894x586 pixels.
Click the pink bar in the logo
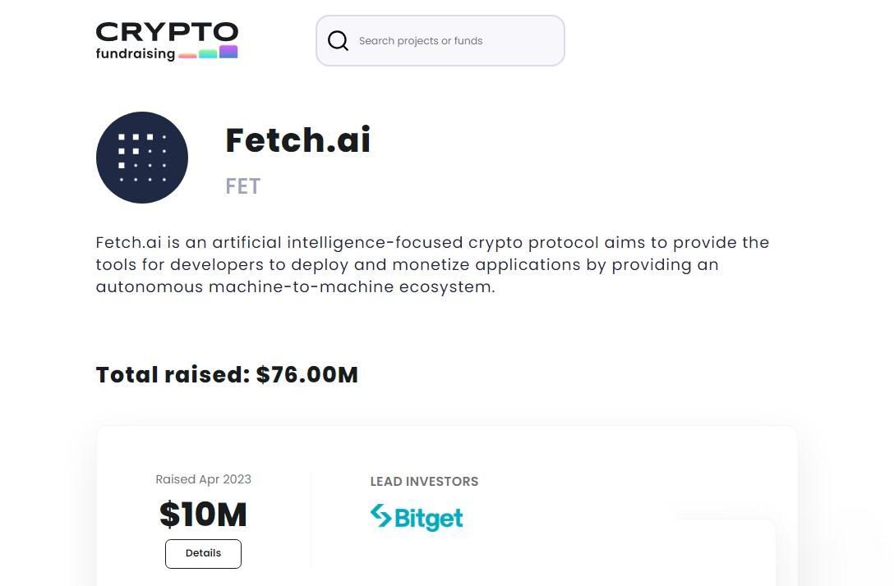(187, 56)
